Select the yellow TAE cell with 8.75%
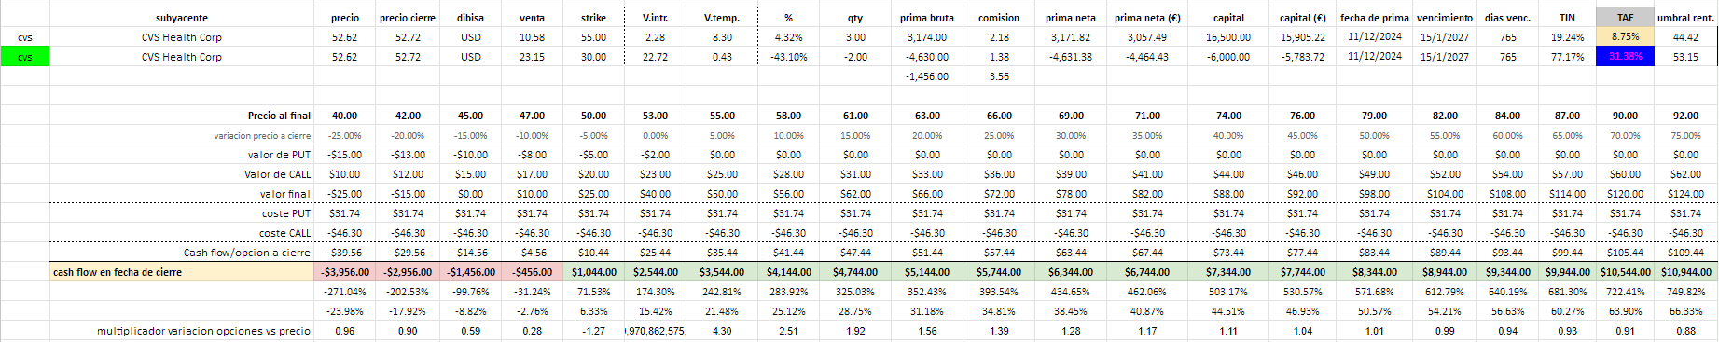Screen dimensions: 1719x342 [x=1625, y=37]
